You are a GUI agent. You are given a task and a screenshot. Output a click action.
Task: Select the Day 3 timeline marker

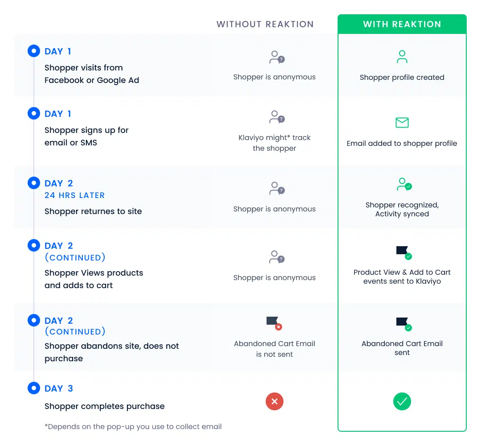point(34,388)
